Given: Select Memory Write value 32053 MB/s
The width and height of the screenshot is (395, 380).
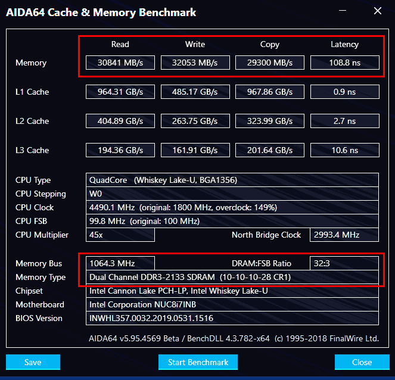Looking at the screenshot, I should click(x=195, y=63).
